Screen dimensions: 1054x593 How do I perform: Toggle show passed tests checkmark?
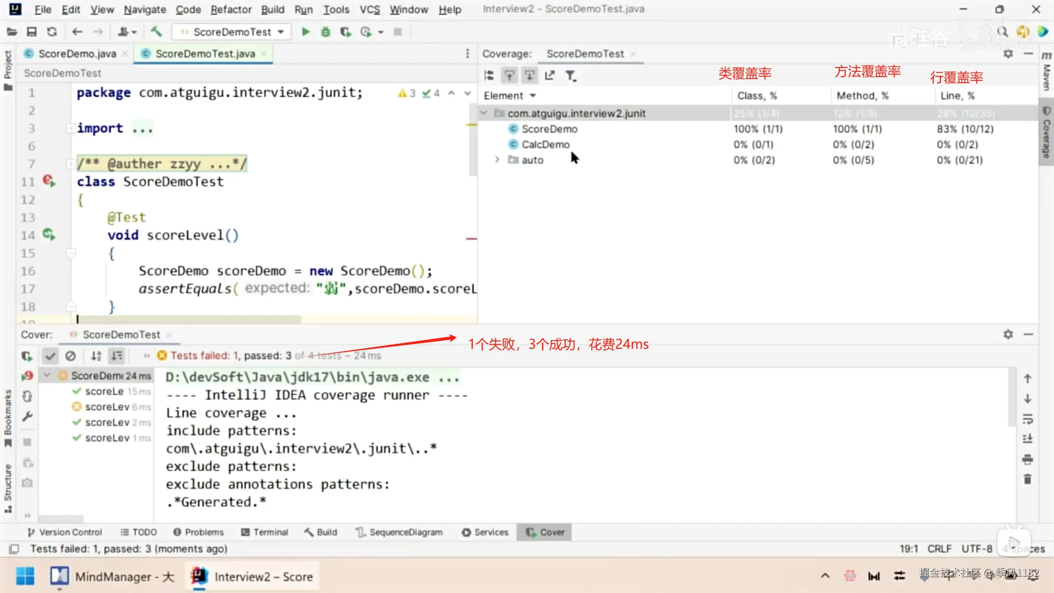50,356
